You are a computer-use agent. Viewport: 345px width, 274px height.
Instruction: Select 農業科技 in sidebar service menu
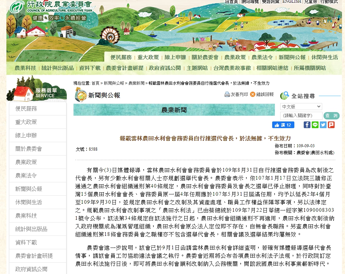[38, 216]
